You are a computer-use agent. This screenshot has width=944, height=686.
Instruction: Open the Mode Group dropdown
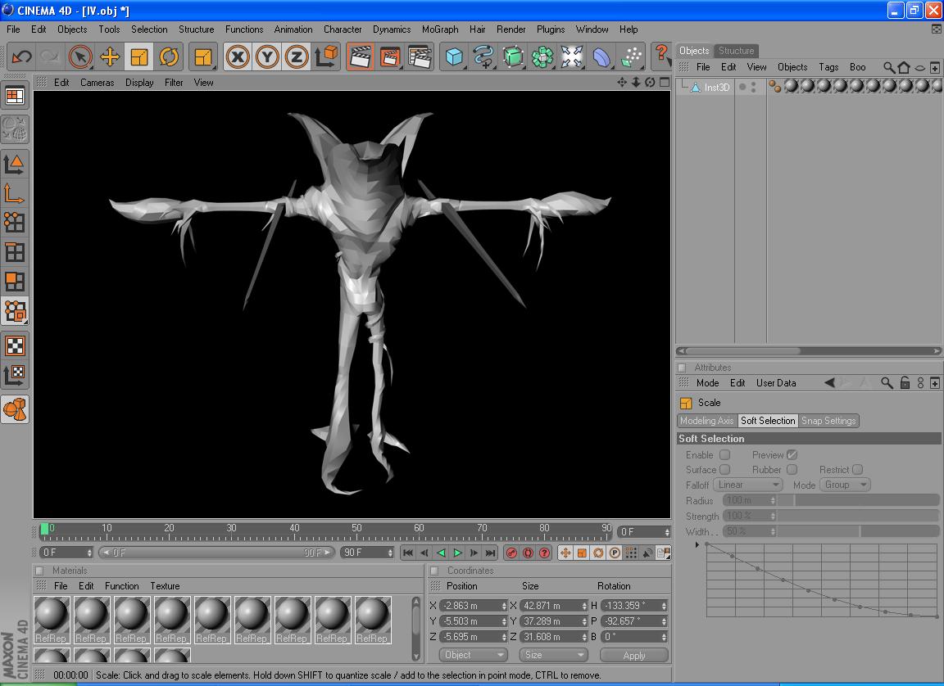click(x=846, y=485)
